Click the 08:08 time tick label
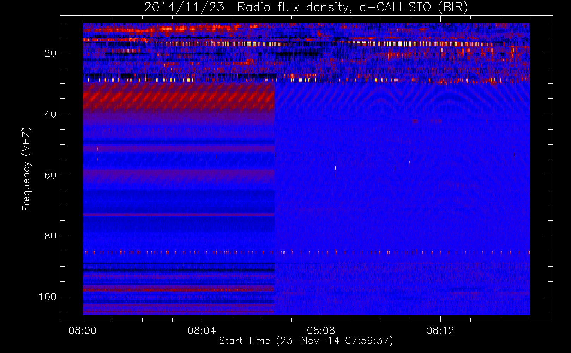Viewport: 571px width, 353px height. pyautogui.click(x=321, y=331)
